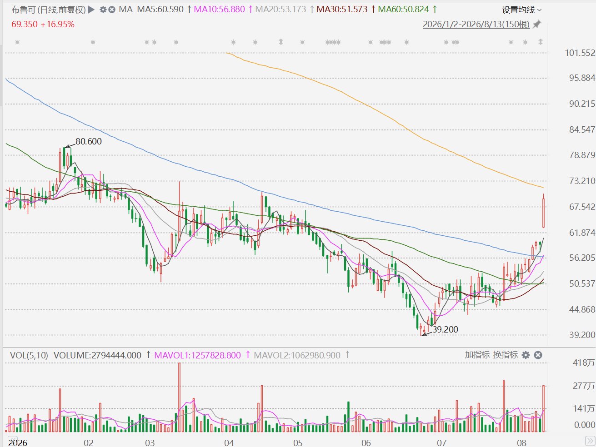This screenshot has width=596, height=447.
Task: Select the MA20:53.173 legend value
Action: [281, 9]
